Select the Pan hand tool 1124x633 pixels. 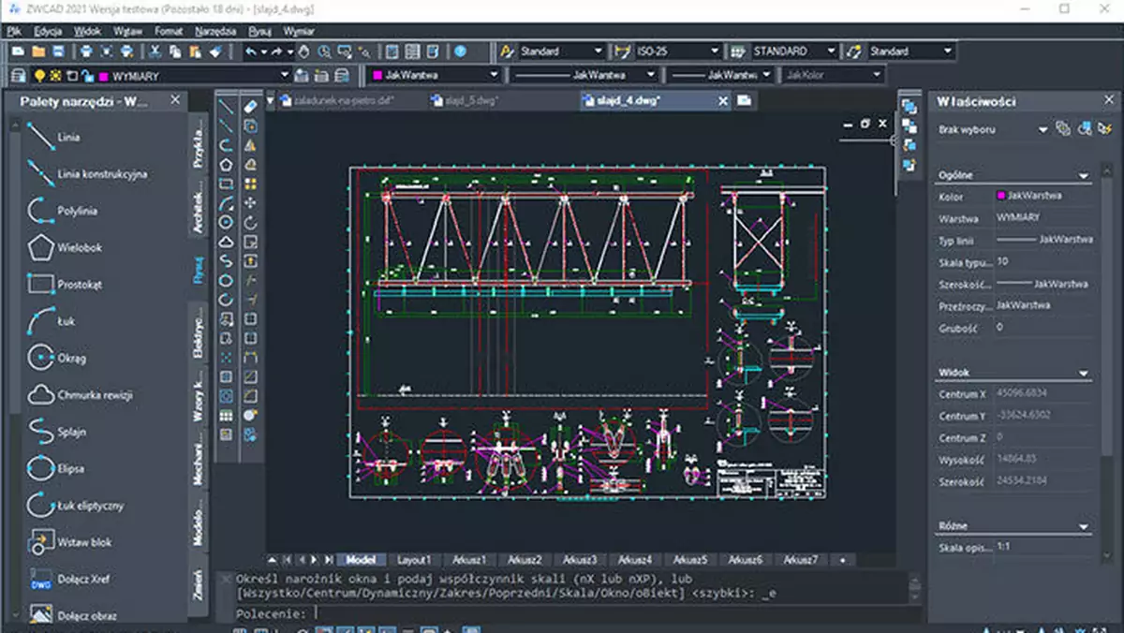[x=304, y=52]
